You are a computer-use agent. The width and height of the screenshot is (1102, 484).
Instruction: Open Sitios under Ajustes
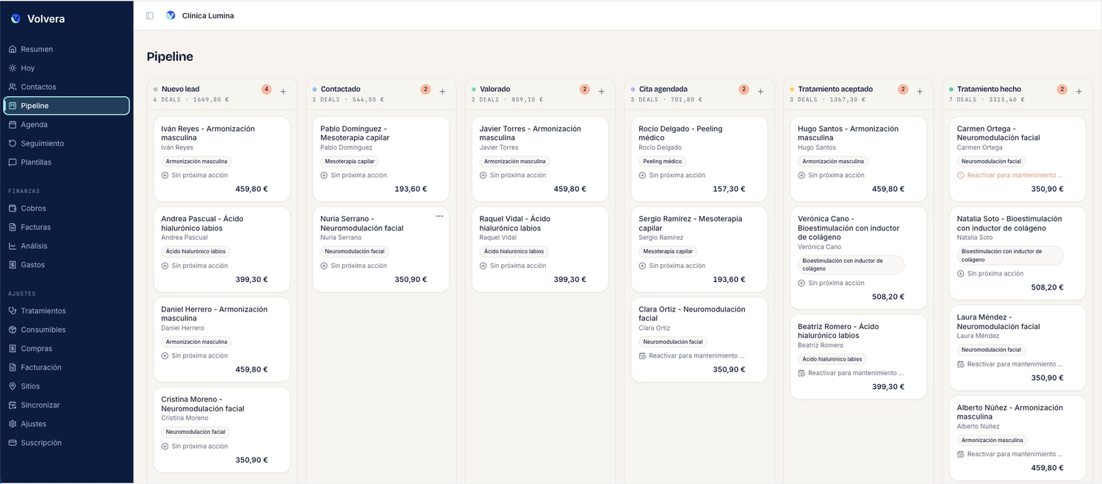(66, 386)
